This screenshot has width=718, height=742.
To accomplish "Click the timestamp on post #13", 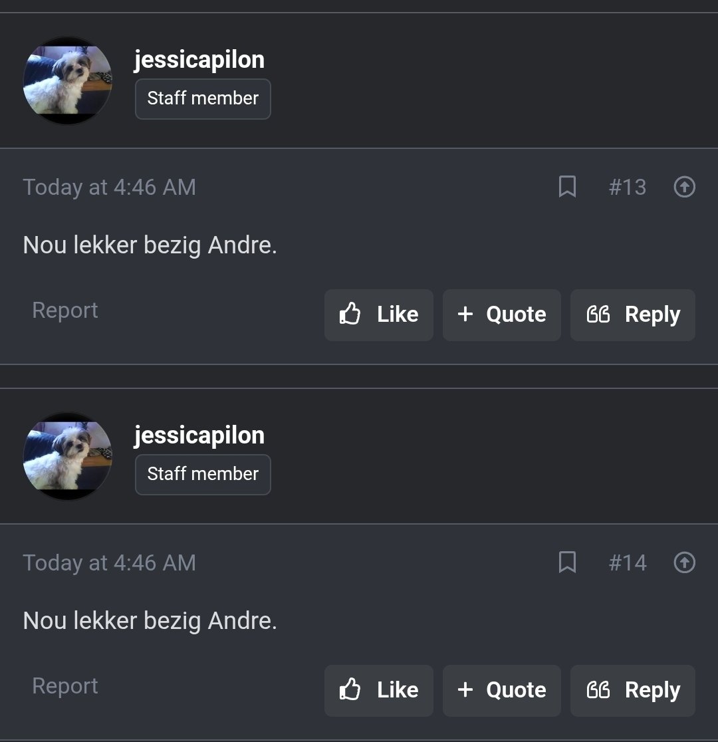I will coord(110,187).
